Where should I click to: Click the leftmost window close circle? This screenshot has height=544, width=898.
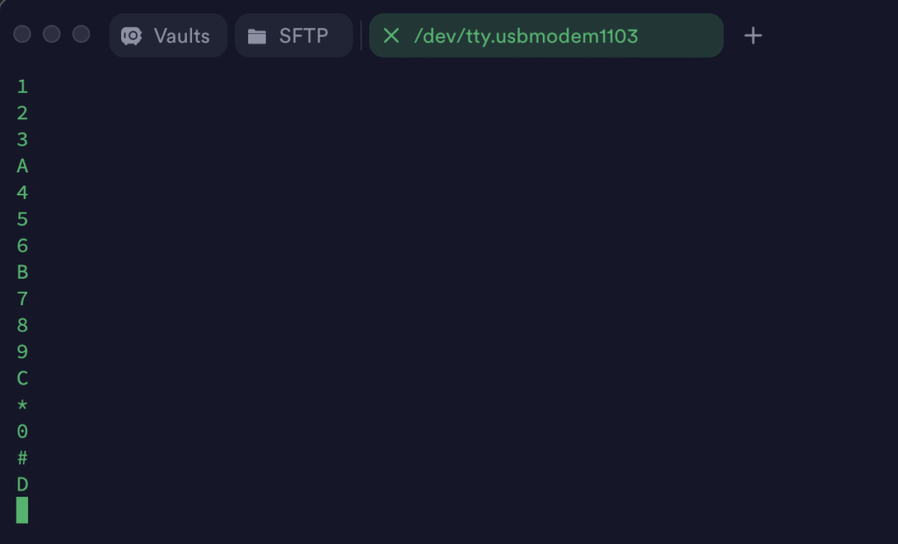[x=22, y=34]
